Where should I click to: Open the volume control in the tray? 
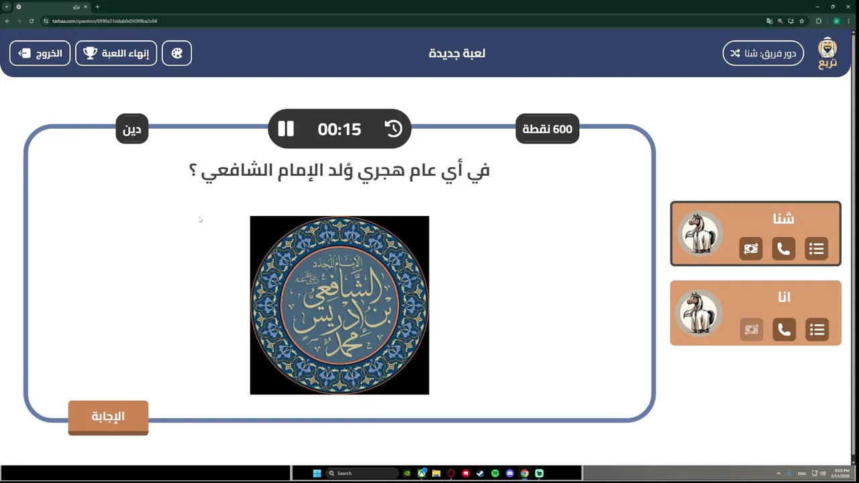823,473
